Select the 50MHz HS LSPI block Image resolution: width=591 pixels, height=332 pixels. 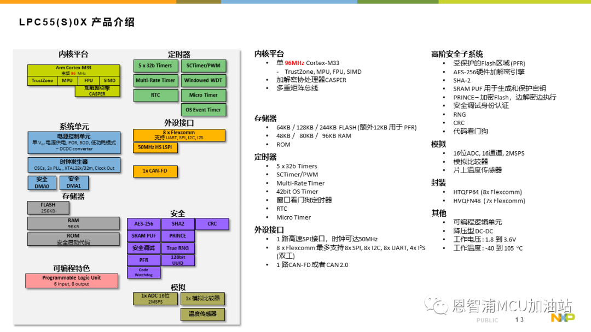(x=155, y=147)
